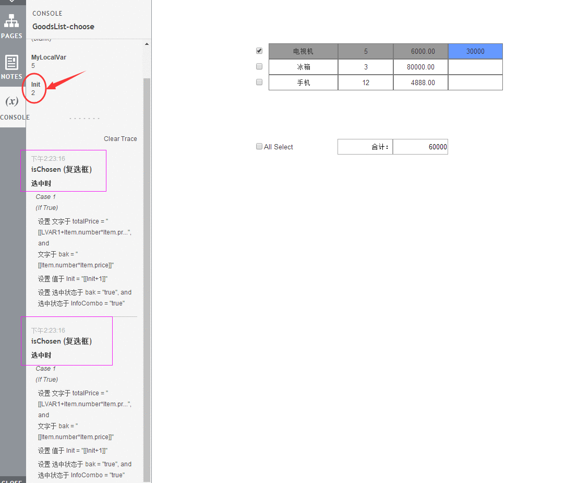This screenshot has width=578, height=483.
Task: Click the Close label at sidebar bottom
Action: pos(12,481)
